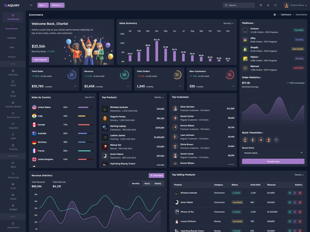Screen dimensions: 310x232
Task: Open the Monthly dropdown on Sales Summary
Action: coord(228,23)
